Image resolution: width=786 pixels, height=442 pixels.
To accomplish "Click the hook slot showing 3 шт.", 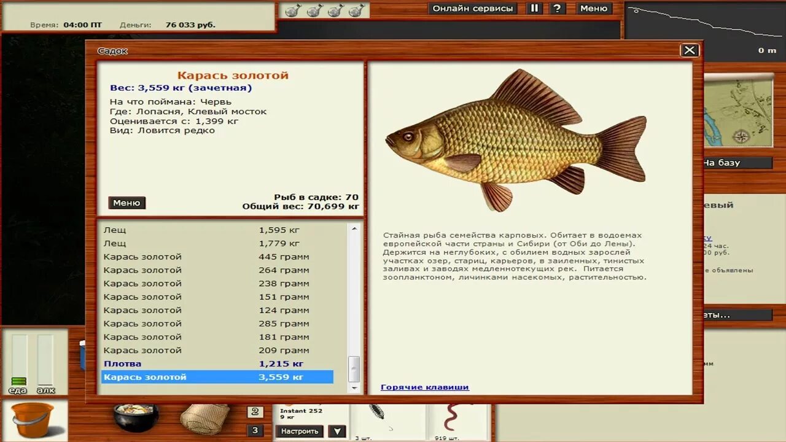I will (387, 422).
